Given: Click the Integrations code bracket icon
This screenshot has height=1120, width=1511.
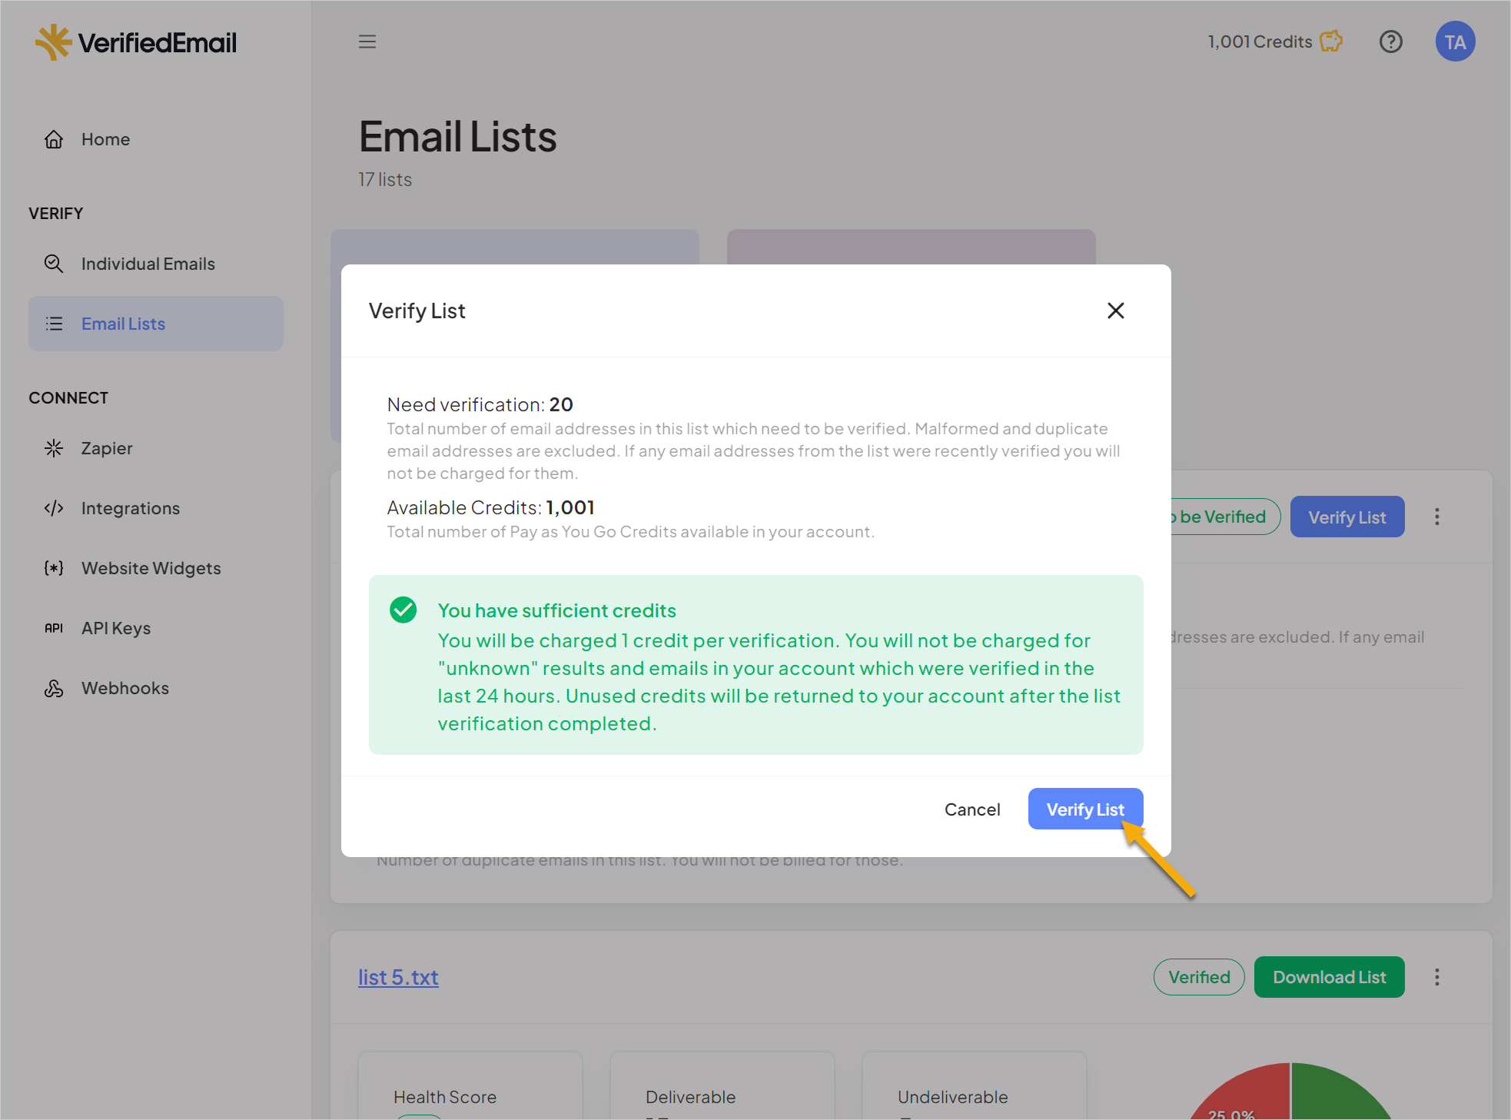Looking at the screenshot, I should (53, 507).
